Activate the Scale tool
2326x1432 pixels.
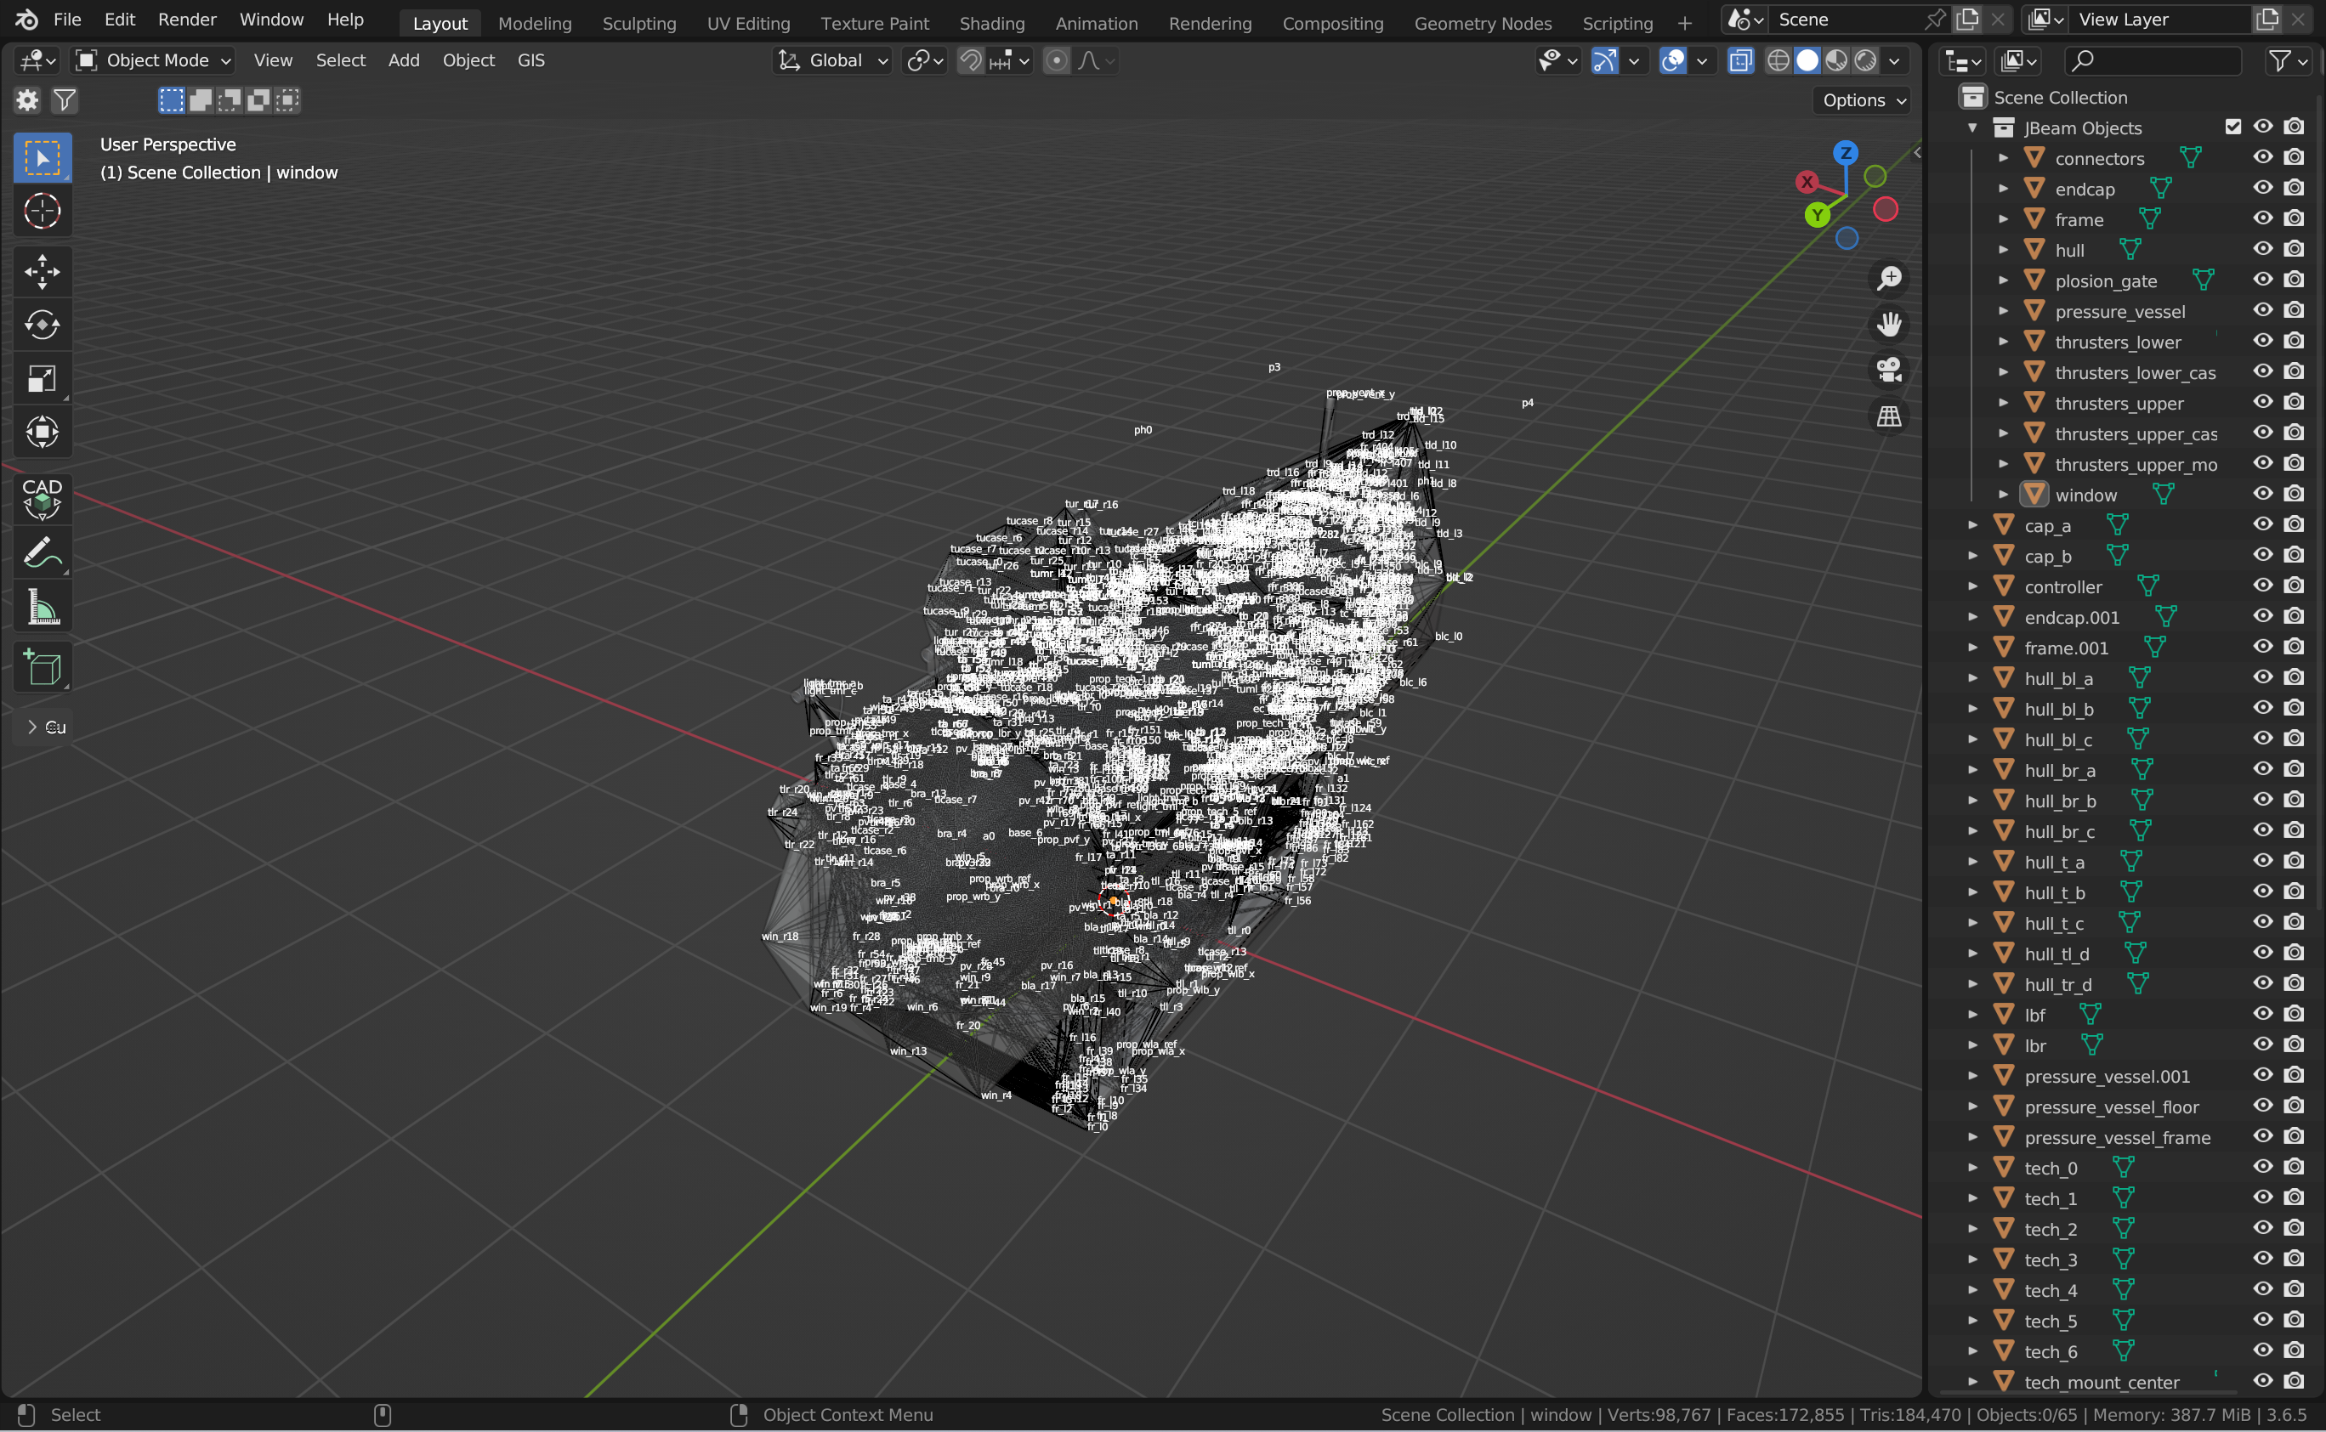42,379
